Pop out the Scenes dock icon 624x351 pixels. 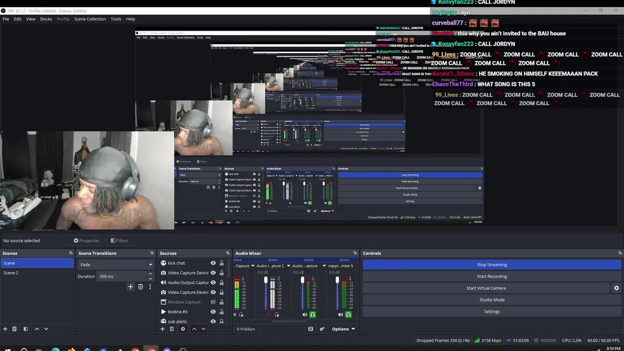click(x=71, y=253)
